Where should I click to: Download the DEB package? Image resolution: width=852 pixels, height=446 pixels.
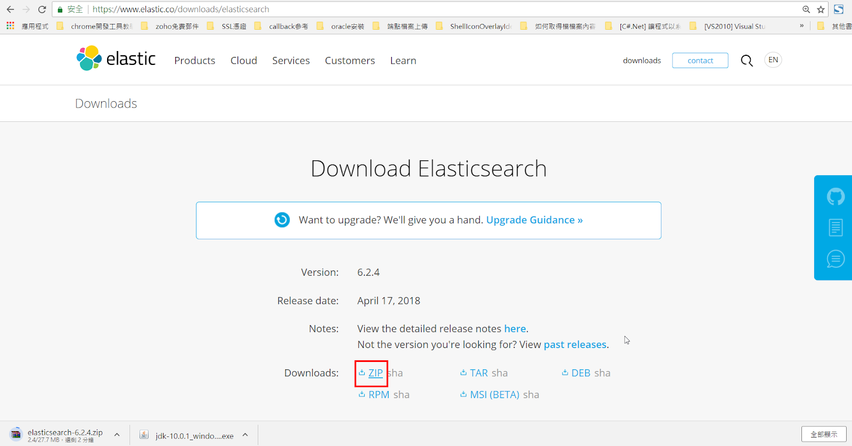pyautogui.click(x=576, y=373)
